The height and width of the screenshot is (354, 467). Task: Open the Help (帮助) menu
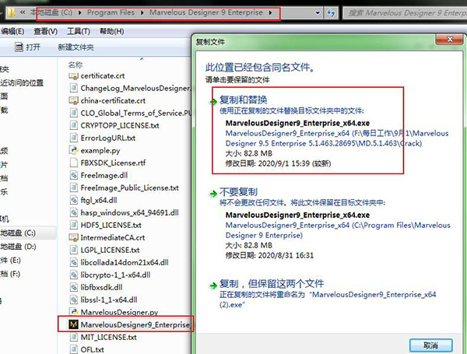(111, 31)
